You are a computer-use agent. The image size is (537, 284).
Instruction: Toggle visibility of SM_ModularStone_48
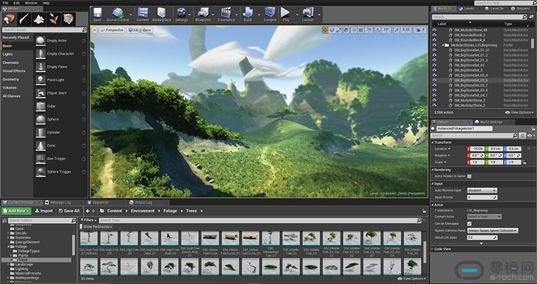[434, 30]
